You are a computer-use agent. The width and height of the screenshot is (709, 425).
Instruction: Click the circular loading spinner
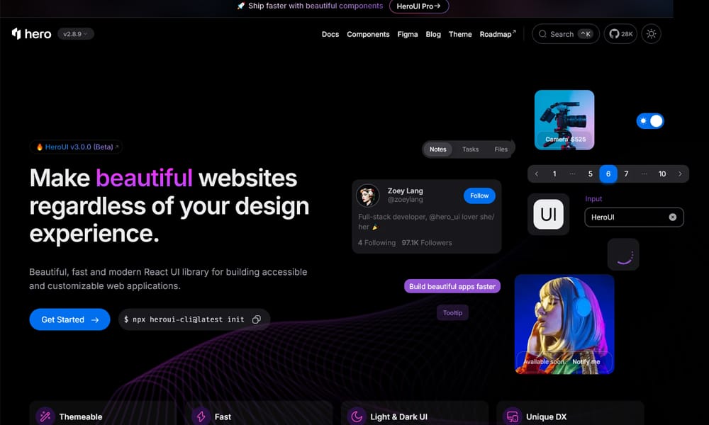pyautogui.click(x=623, y=254)
